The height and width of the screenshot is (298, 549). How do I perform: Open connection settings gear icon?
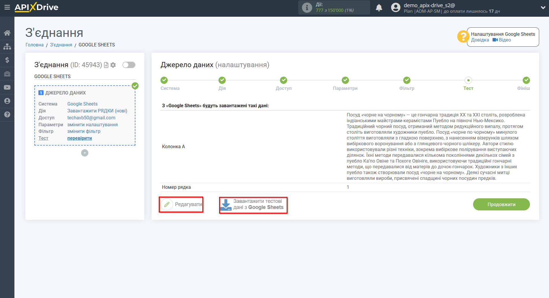[113, 65]
